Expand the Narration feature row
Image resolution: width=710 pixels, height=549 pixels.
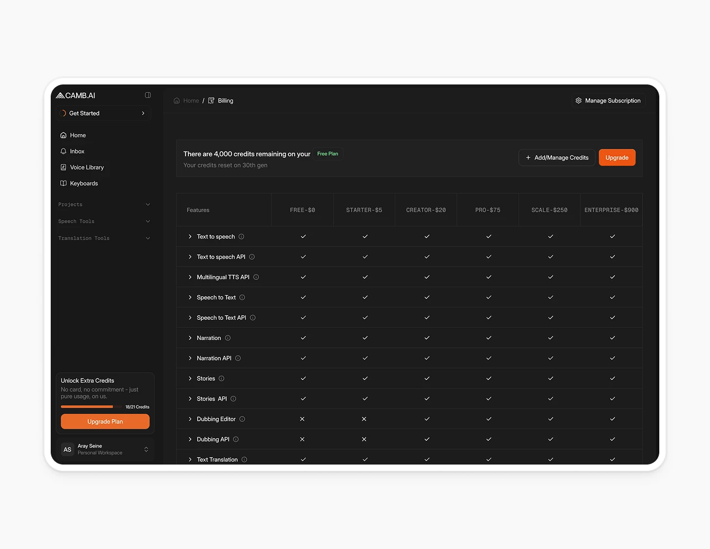click(x=190, y=338)
